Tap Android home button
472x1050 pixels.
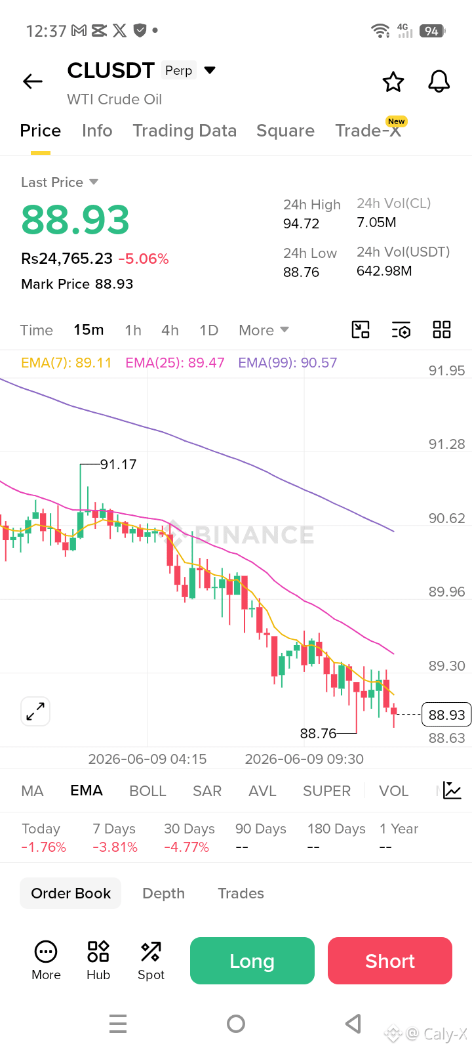(x=236, y=1024)
